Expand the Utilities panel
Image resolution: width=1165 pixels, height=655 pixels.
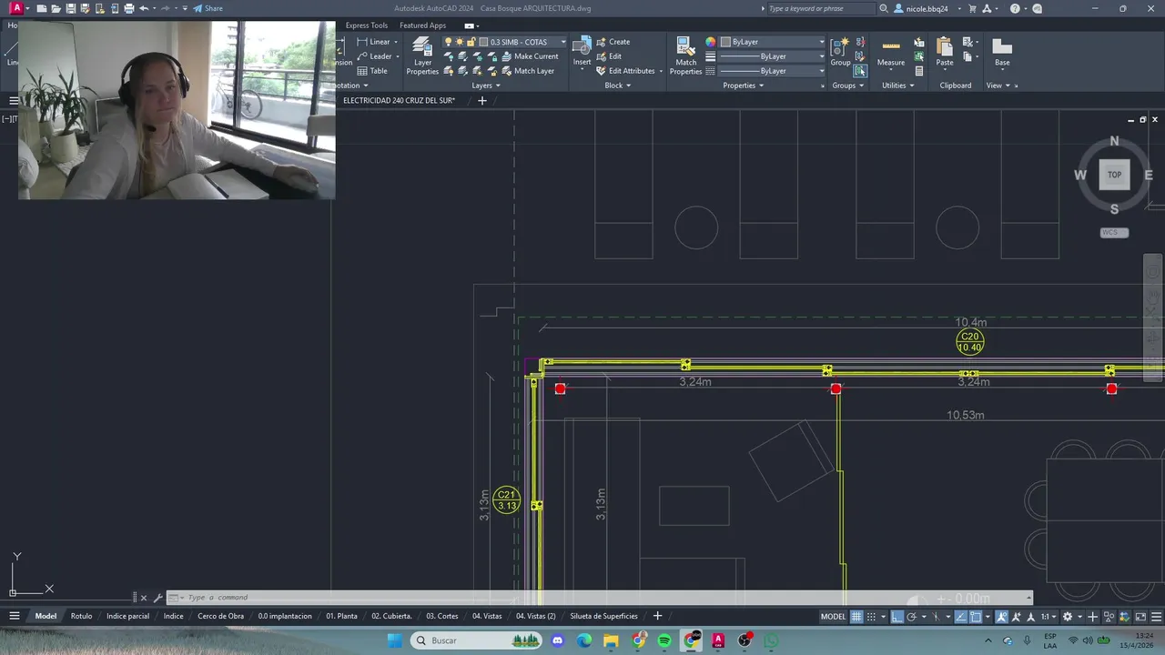pyautogui.click(x=898, y=86)
